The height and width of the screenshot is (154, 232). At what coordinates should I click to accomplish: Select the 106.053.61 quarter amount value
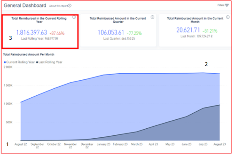[111, 32]
